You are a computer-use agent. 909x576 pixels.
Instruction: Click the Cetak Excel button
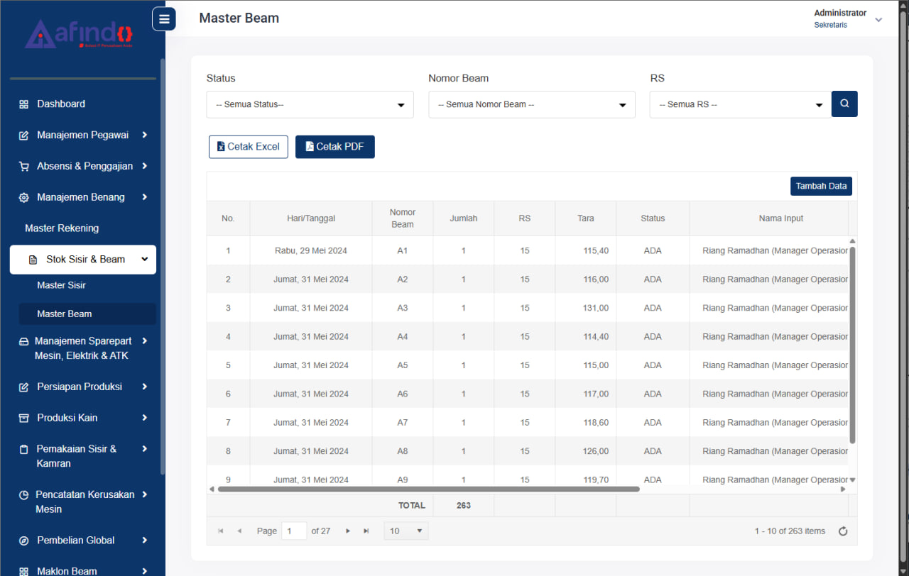pyautogui.click(x=249, y=147)
